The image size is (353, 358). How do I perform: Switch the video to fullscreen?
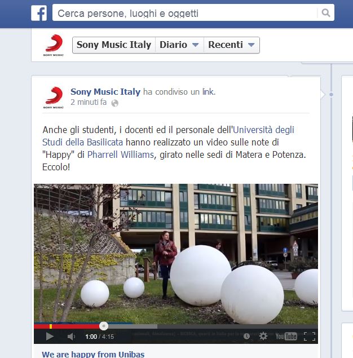click(310, 337)
